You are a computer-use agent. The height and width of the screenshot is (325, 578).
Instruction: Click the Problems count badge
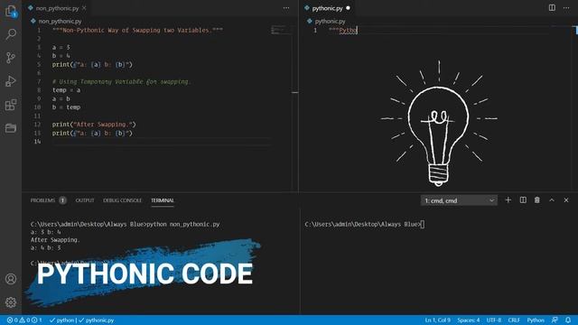point(62,200)
